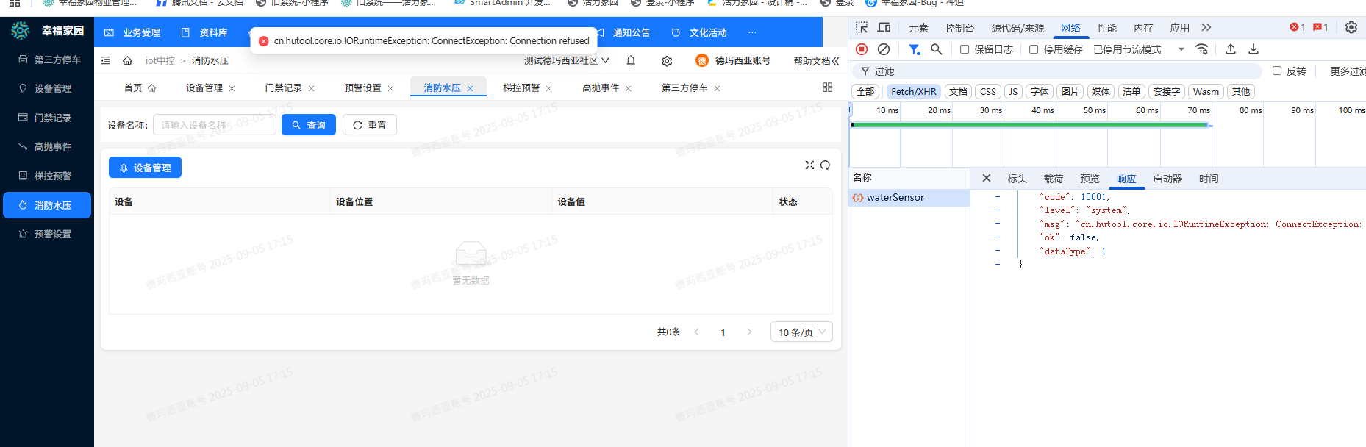Close the 设备管理 tab
This screenshot has height=447, width=1366.
coord(232,88)
